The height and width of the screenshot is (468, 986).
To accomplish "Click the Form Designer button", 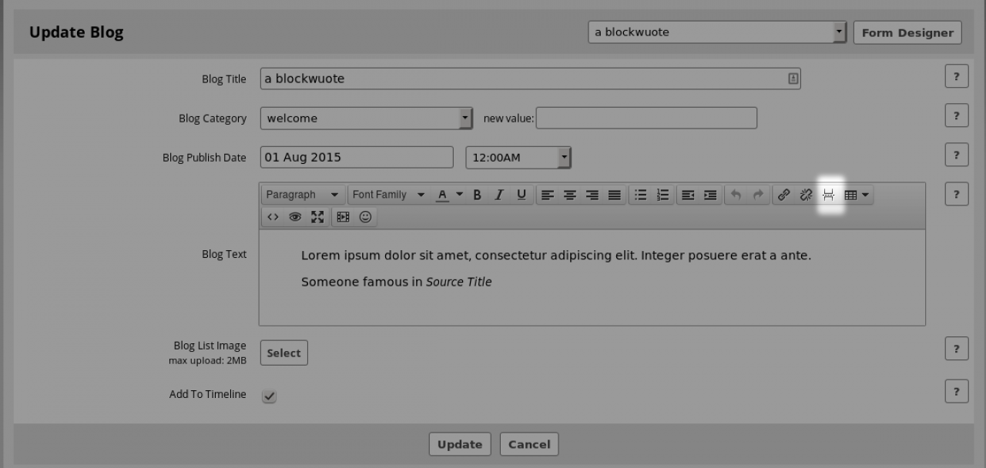I will (907, 32).
